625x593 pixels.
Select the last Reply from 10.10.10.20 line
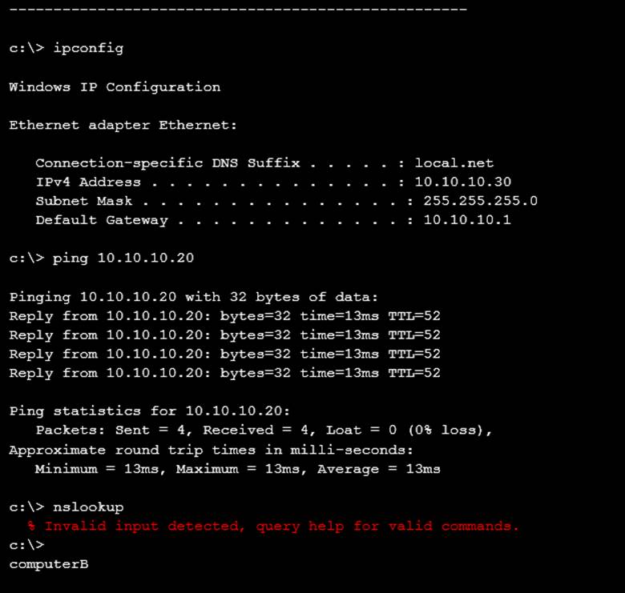point(225,373)
